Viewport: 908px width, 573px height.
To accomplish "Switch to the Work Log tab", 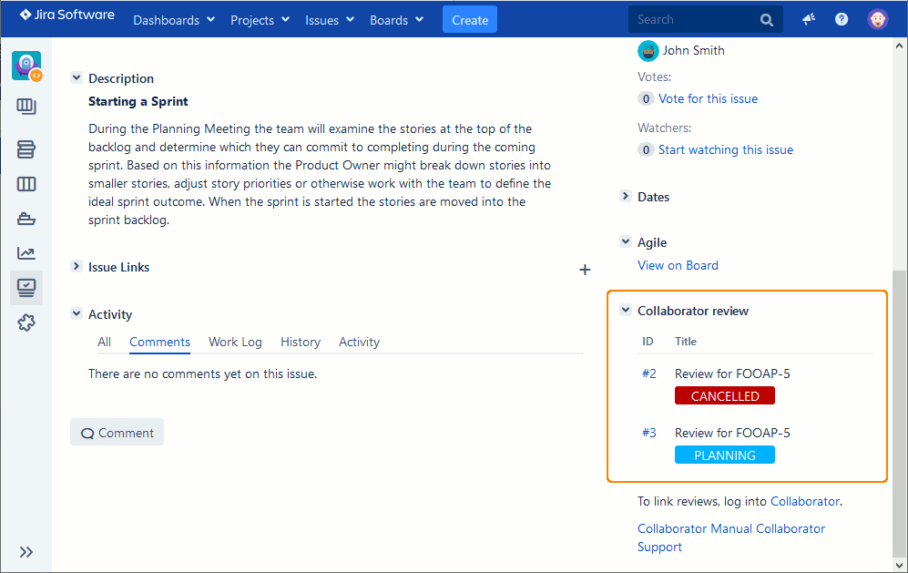I will point(235,342).
